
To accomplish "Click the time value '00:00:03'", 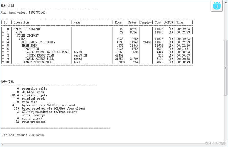I will point(183,55).
